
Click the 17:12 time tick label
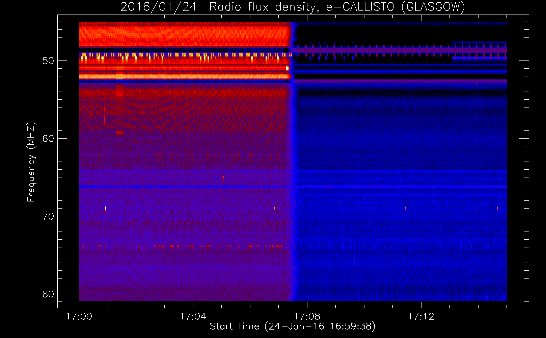tap(421, 316)
